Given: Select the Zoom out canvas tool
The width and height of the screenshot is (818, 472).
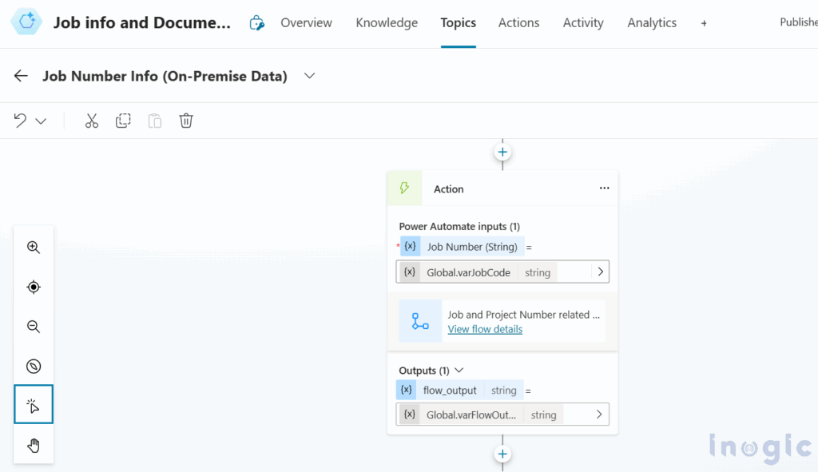Looking at the screenshot, I should click(x=33, y=326).
